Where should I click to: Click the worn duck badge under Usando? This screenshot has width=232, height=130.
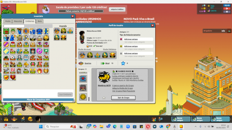[57, 31]
